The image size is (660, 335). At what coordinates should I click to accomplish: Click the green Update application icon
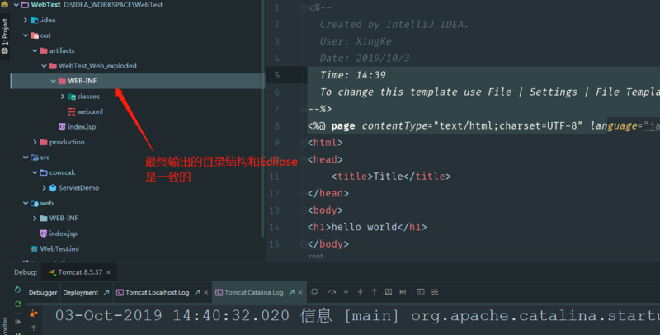[17, 304]
